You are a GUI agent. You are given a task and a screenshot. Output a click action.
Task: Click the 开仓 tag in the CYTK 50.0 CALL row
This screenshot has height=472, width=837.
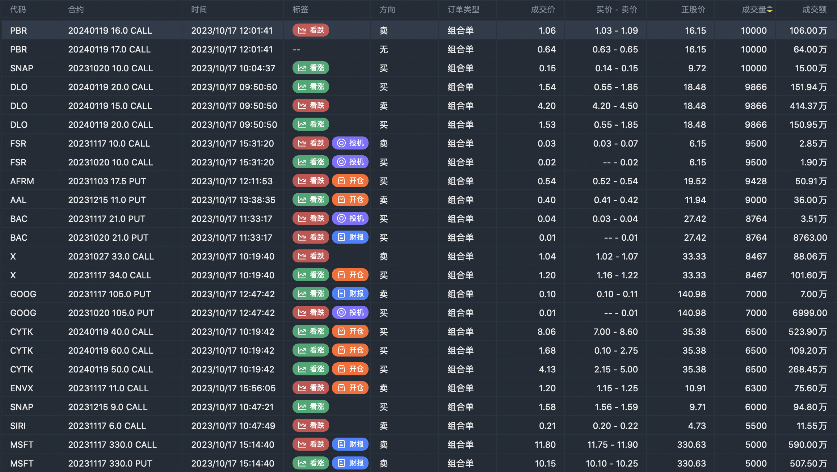[x=350, y=369]
